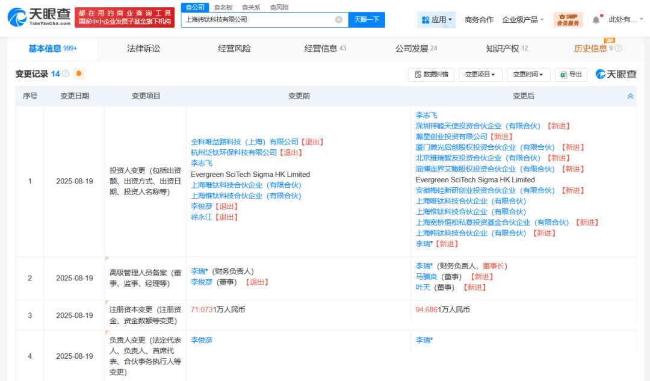
Task: Open the notification bell
Action: tap(596, 19)
